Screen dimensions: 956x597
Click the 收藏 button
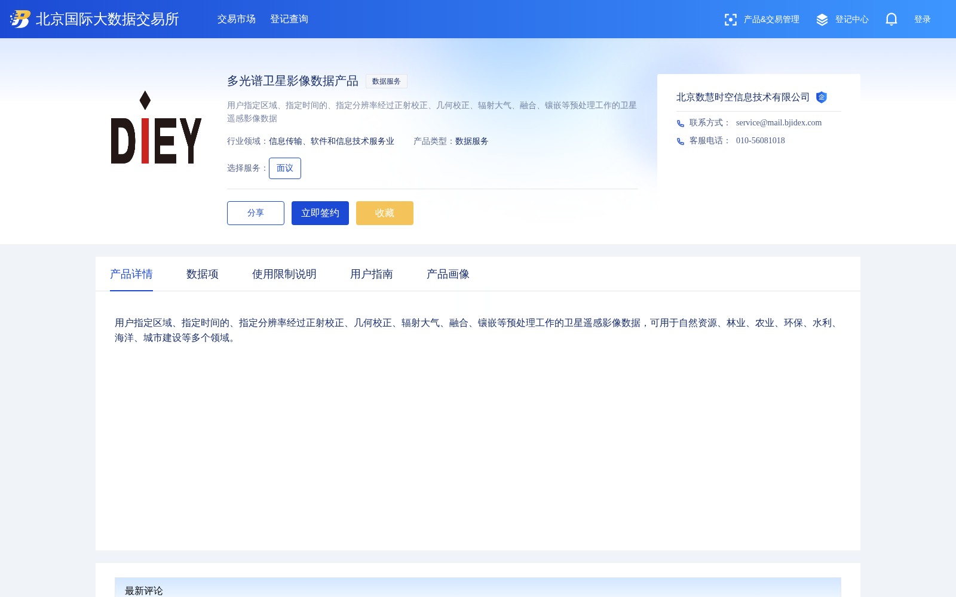(x=385, y=213)
